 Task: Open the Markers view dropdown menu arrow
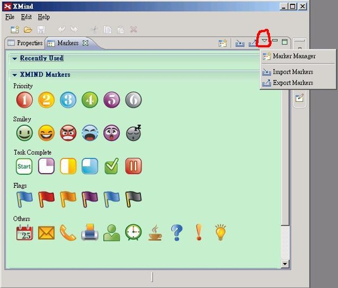point(265,41)
